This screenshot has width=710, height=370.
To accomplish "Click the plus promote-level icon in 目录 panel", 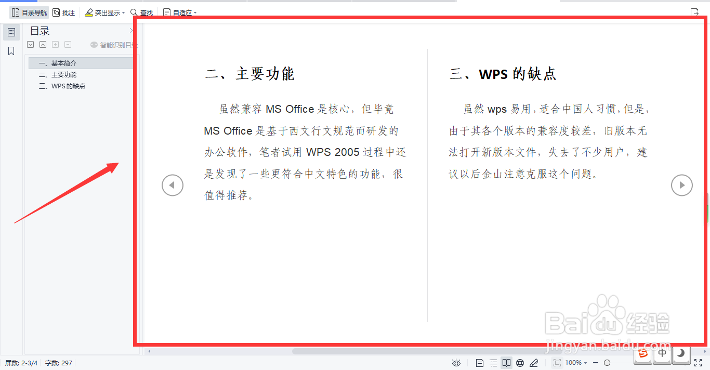I will click(x=56, y=45).
